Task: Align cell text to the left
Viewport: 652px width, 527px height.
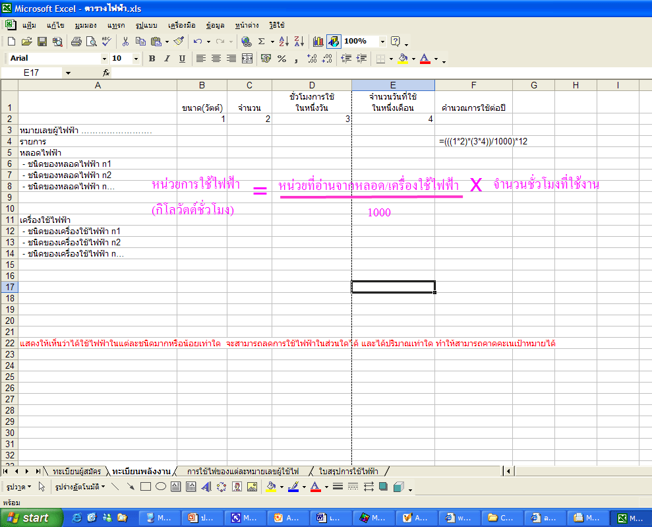Action: click(x=201, y=59)
